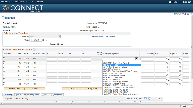Click first In field for Wed 11/11
This screenshot has height=108, width=193.
(x=52, y=59)
